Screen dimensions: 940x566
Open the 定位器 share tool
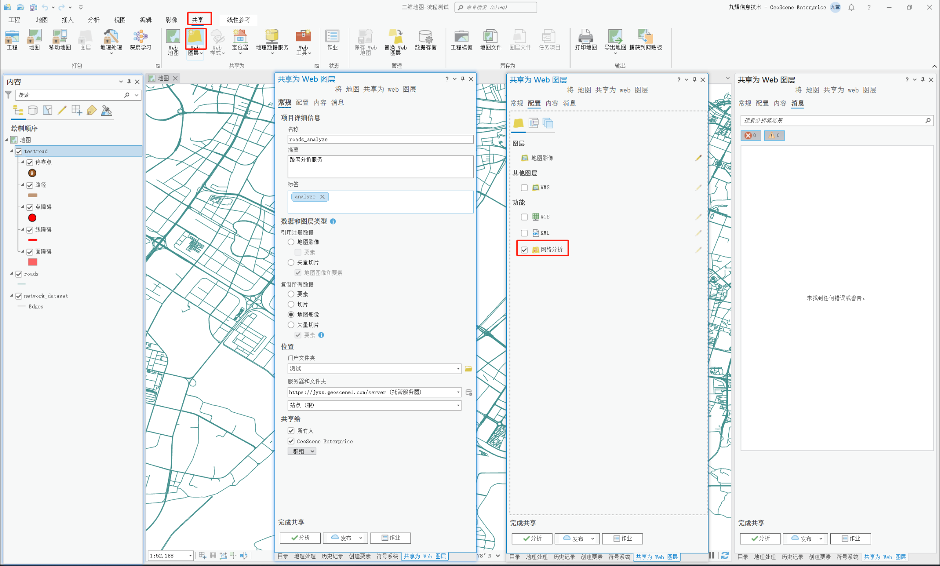click(x=240, y=42)
